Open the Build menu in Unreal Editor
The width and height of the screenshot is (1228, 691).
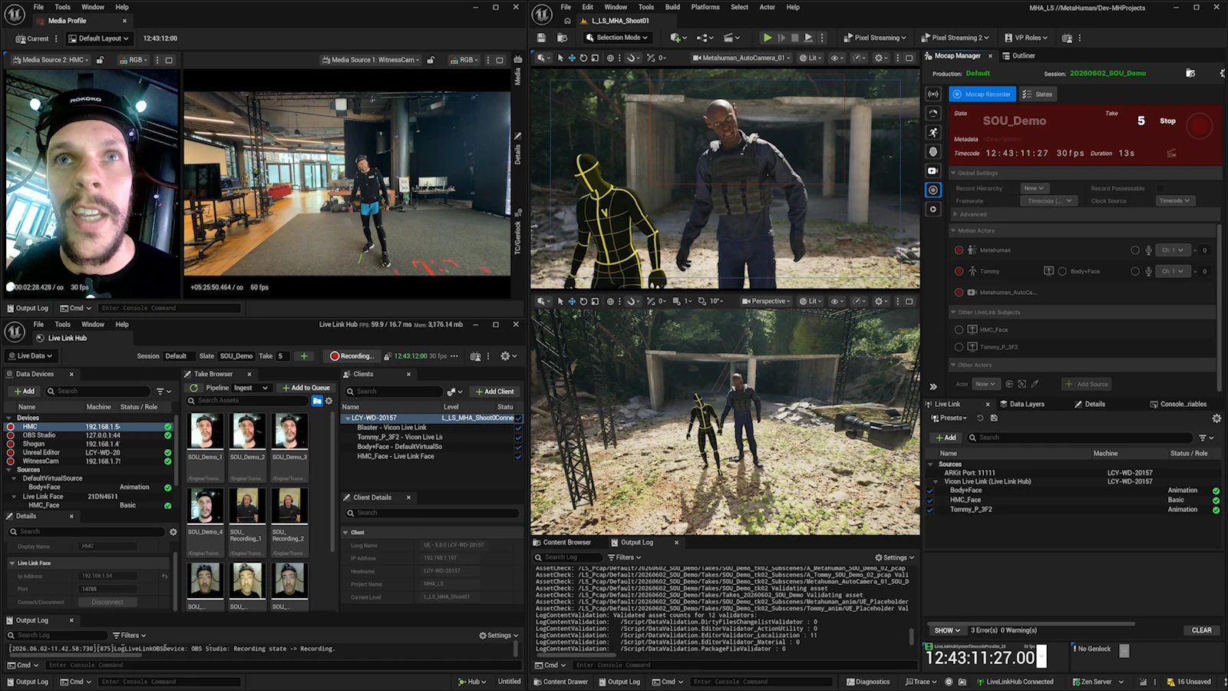tap(672, 7)
